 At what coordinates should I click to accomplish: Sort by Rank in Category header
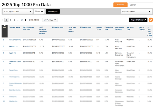point(142,28)
